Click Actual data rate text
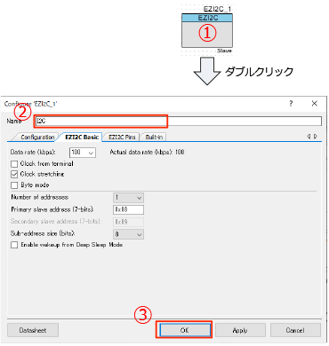This screenshot has width=329, height=346. point(147,153)
